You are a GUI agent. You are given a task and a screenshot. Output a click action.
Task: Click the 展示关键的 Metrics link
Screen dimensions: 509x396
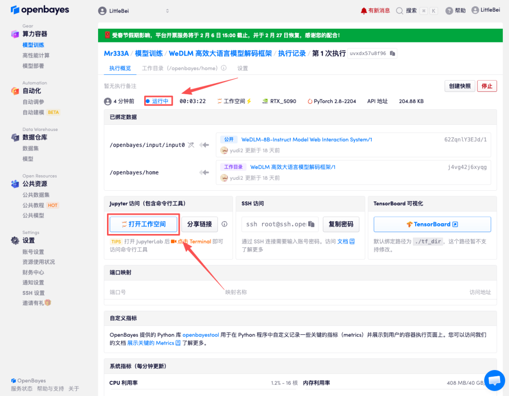point(151,343)
